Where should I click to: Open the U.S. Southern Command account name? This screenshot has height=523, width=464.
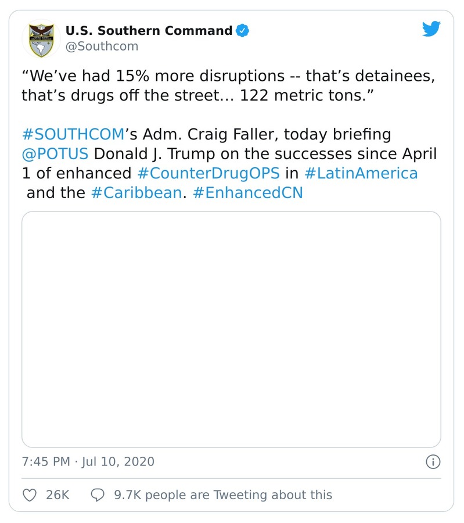click(149, 30)
